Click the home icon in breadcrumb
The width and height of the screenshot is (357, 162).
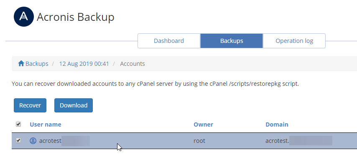(21, 64)
